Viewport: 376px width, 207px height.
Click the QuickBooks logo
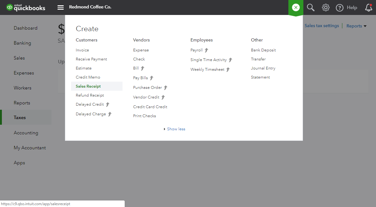coord(26,7)
